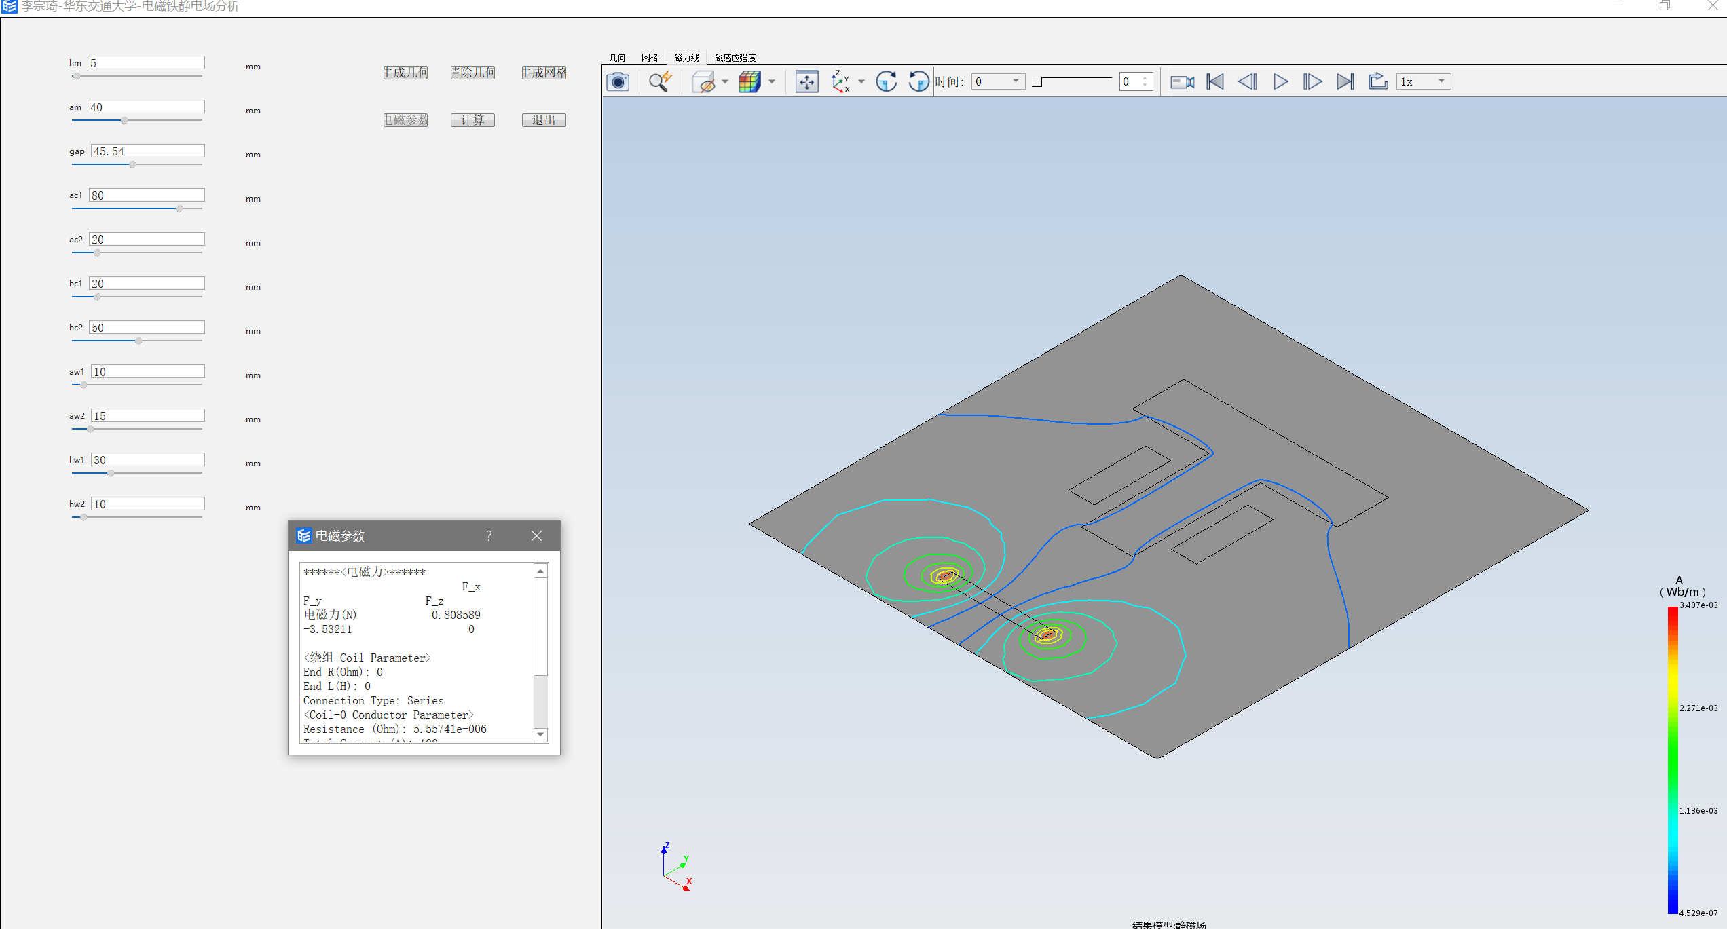The width and height of the screenshot is (1727, 929).
Task: Jump to the first animation frame
Action: (1215, 82)
